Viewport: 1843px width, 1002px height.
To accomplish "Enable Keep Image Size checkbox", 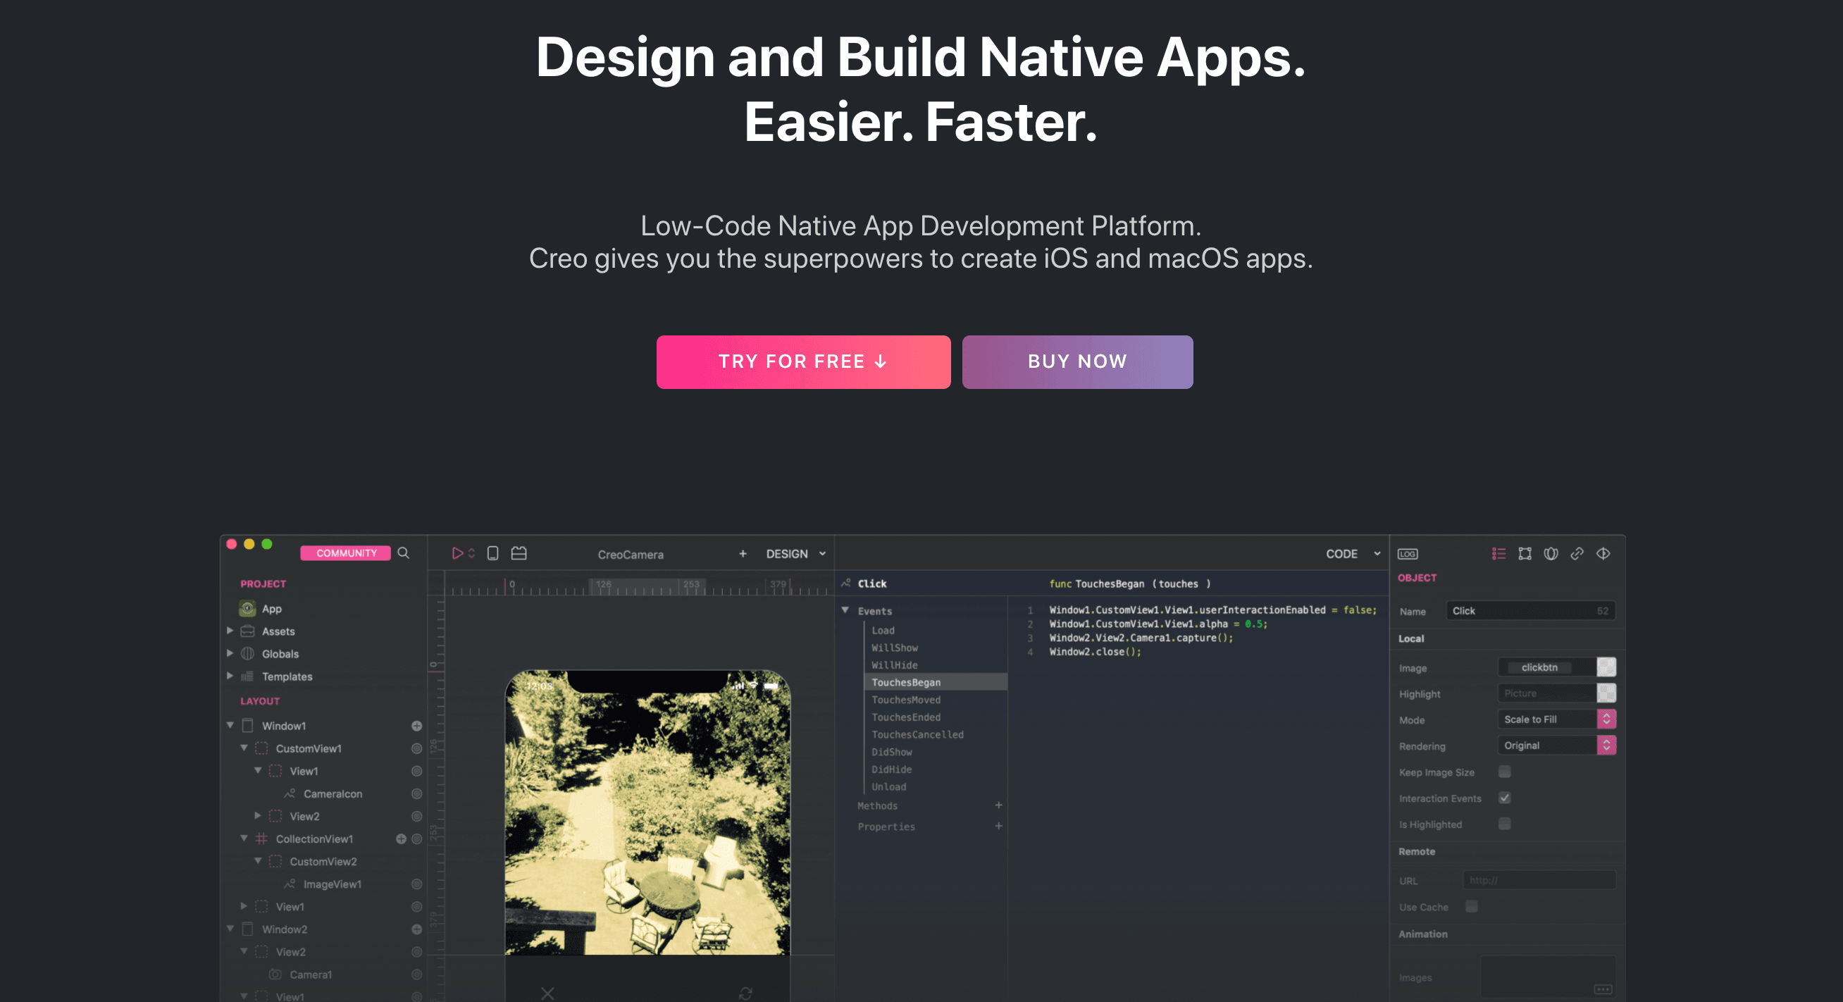I will tap(1505, 772).
